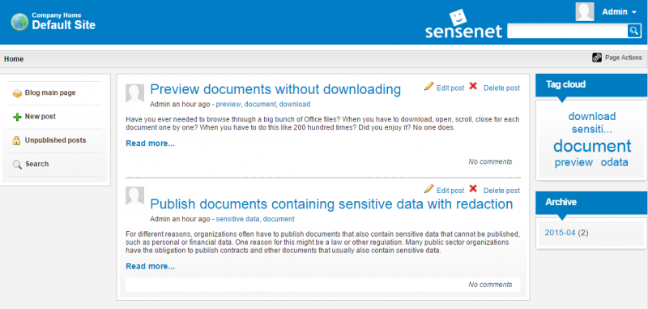Click the green plus New post icon
Image resolution: width=648 pixels, height=309 pixels.
17,117
